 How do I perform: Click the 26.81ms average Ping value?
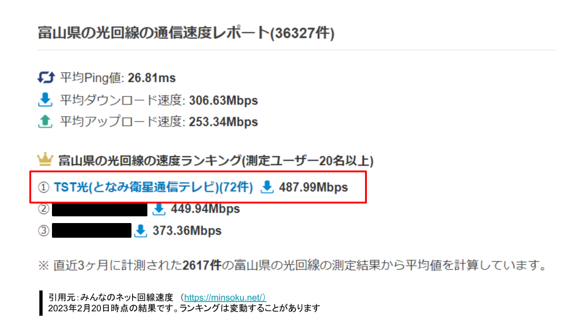(x=152, y=78)
